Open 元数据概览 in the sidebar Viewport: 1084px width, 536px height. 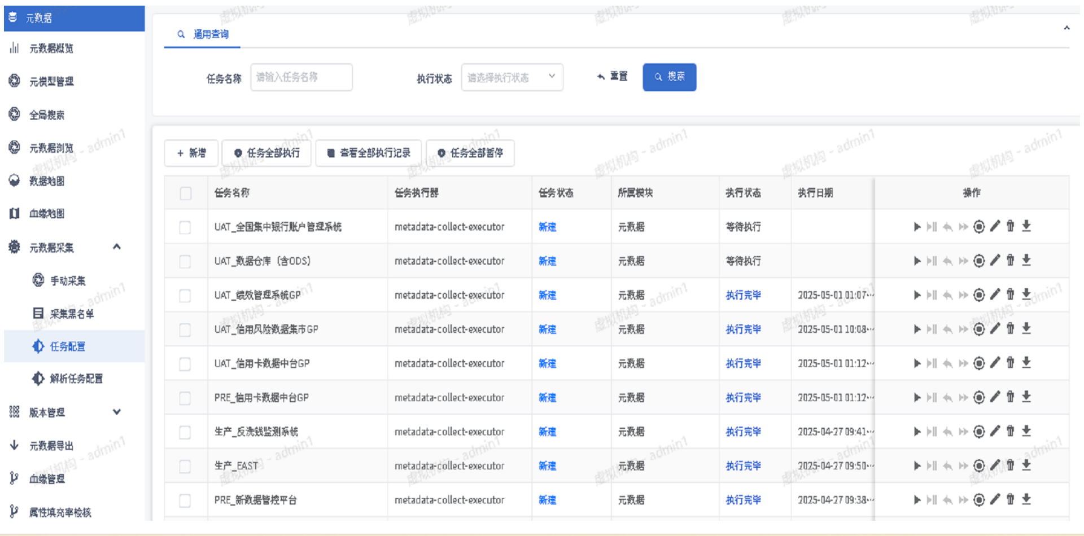coord(51,49)
